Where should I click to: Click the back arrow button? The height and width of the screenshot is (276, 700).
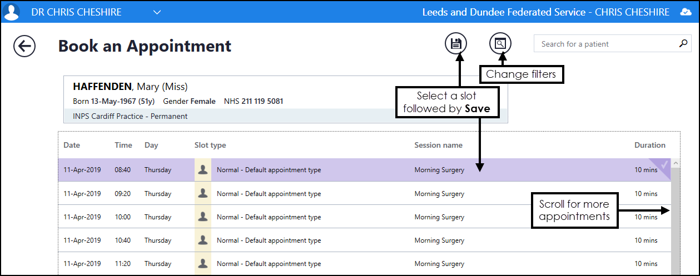tap(24, 46)
